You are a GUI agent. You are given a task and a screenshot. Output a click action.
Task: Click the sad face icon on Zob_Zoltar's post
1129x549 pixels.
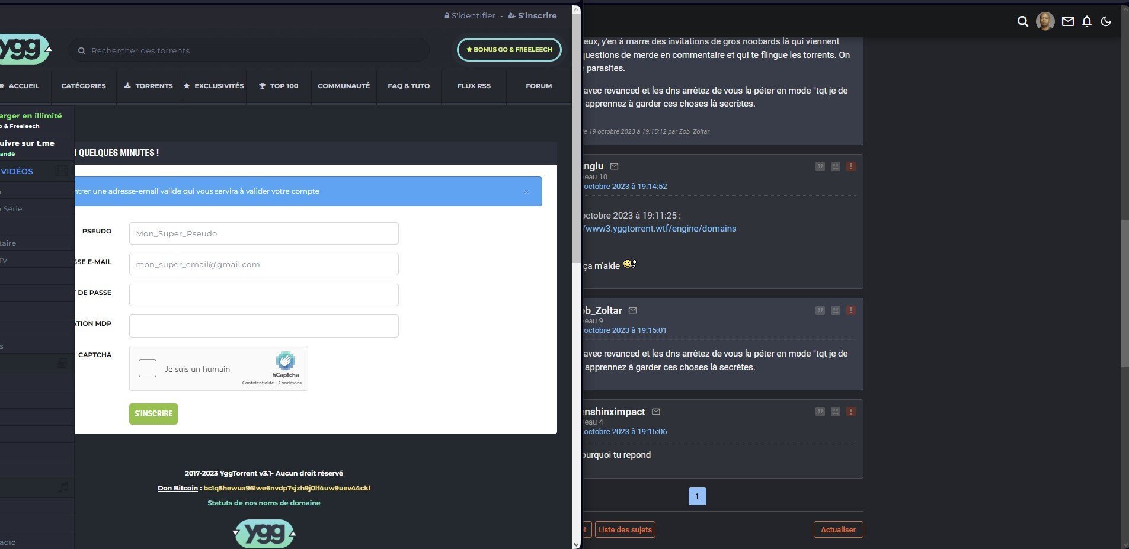coord(835,310)
